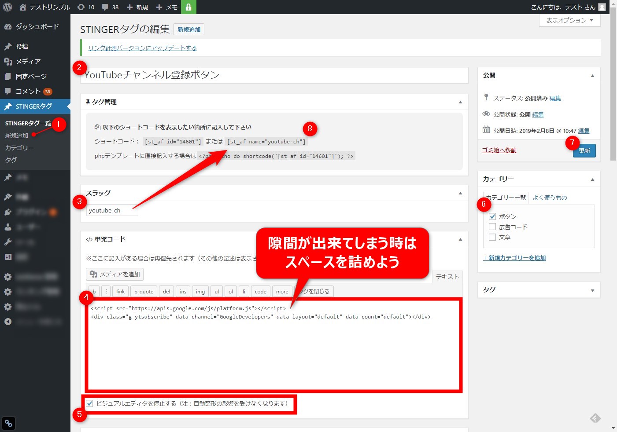Click the link icon at bottom-left corner
Viewport: 617px width, 432px height.
8,423
